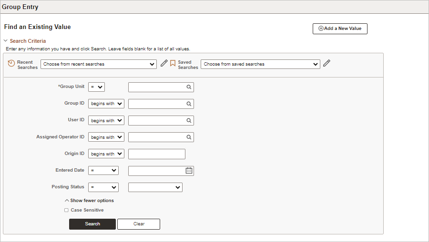
Task: Click the Add a New Value button
Action: click(340, 29)
